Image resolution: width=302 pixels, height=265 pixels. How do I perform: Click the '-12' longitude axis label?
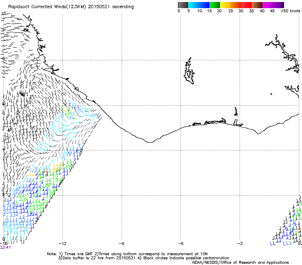tap(62, 244)
